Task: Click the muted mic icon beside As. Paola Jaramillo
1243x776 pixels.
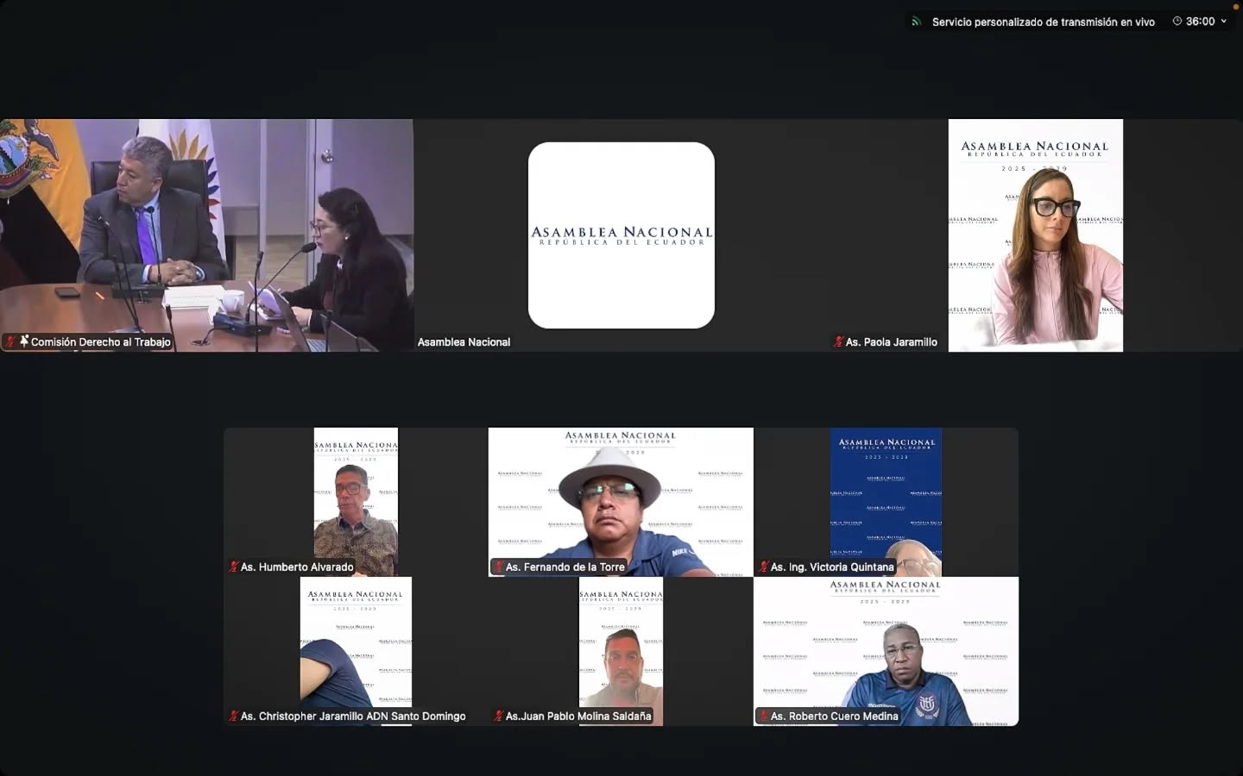Action: (838, 342)
